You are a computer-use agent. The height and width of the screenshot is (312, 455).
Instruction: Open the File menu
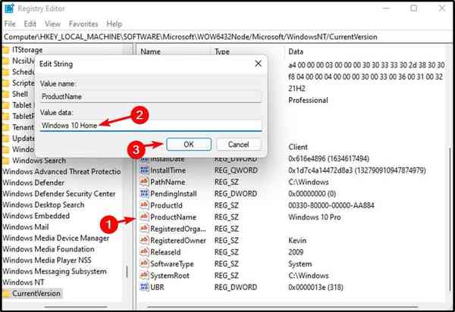(10, 23)
